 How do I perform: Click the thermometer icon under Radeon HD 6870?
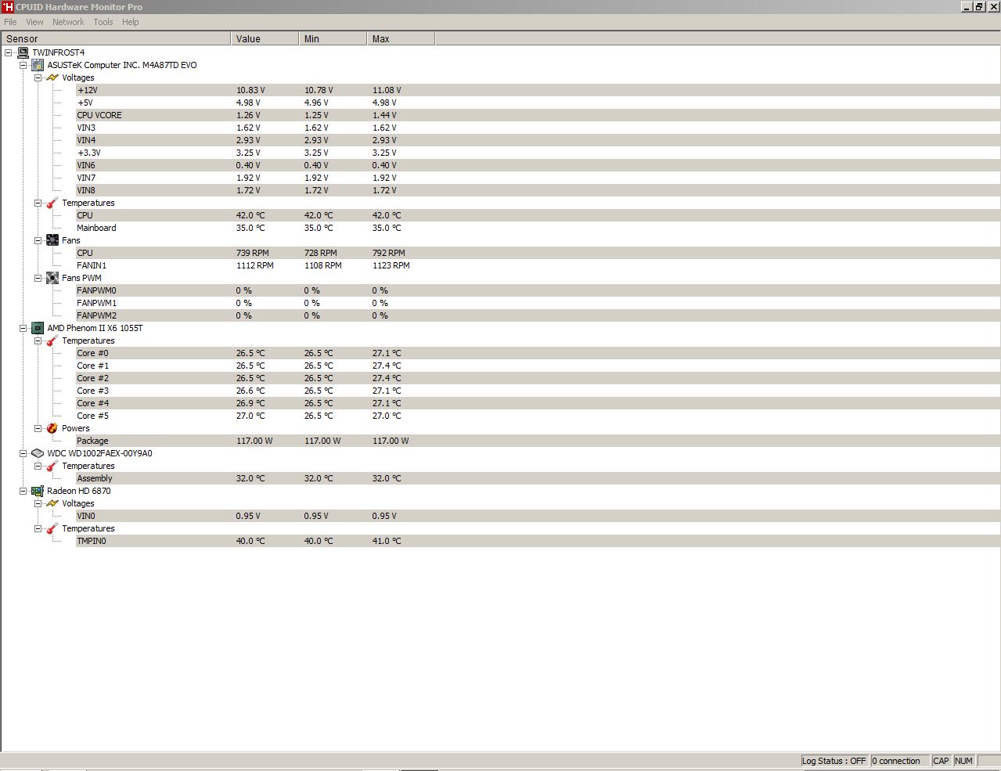click(x=52, y=528)
